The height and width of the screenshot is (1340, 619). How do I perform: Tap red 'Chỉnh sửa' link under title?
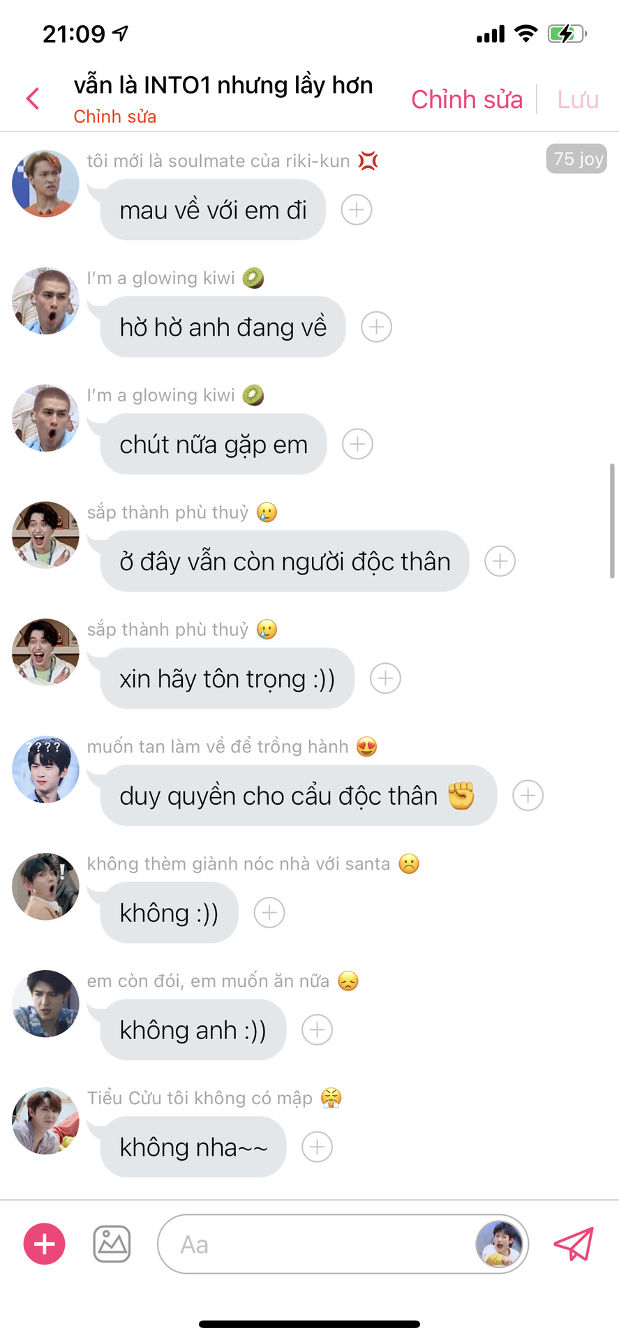point(115,117)
